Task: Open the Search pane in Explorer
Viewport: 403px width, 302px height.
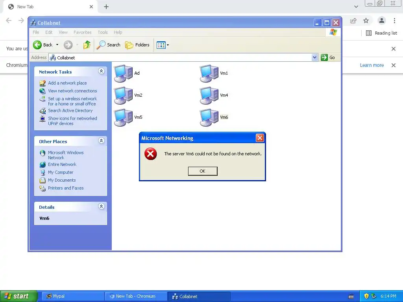Action: 109,45
